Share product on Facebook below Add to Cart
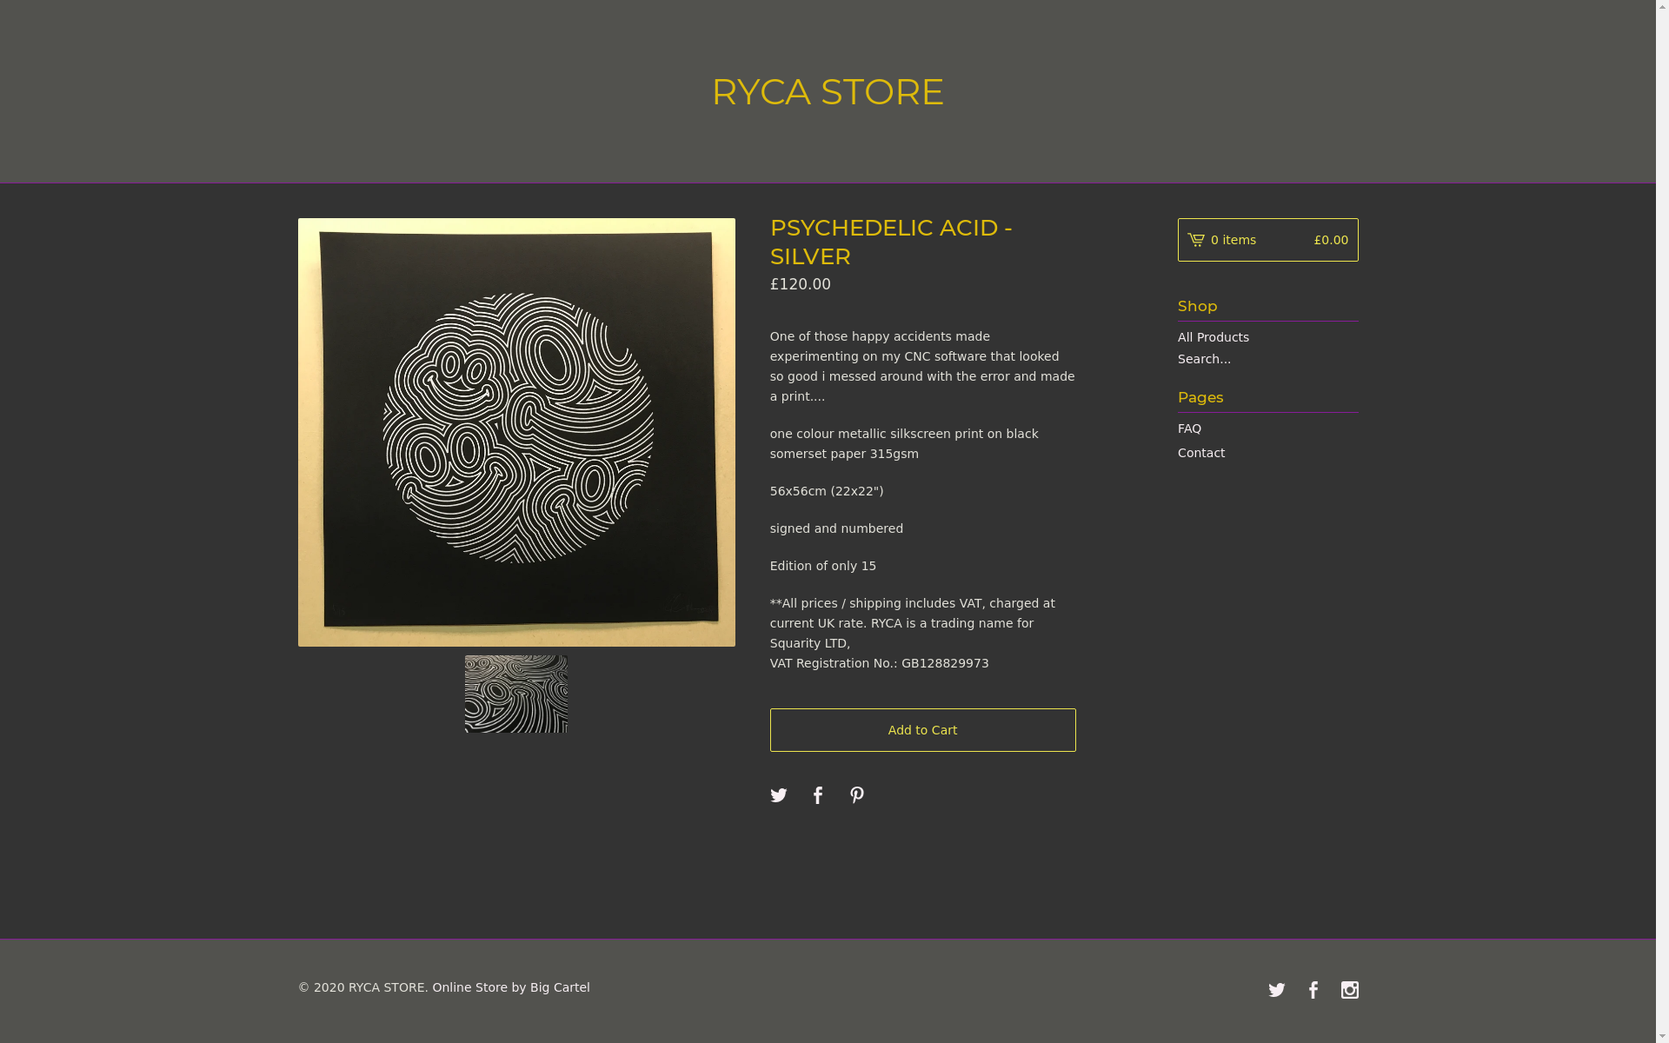Viewport: 1669px width, 1043px height. 818,795
